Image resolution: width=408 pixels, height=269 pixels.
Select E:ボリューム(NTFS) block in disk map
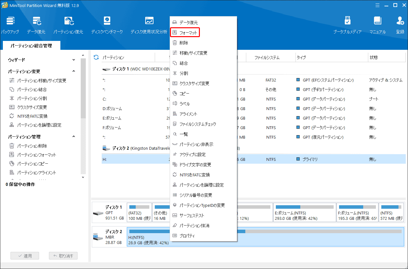[x=304, y=213]
